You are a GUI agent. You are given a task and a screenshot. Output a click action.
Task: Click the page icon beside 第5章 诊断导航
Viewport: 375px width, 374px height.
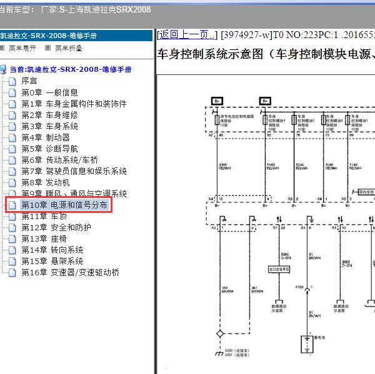12,149
